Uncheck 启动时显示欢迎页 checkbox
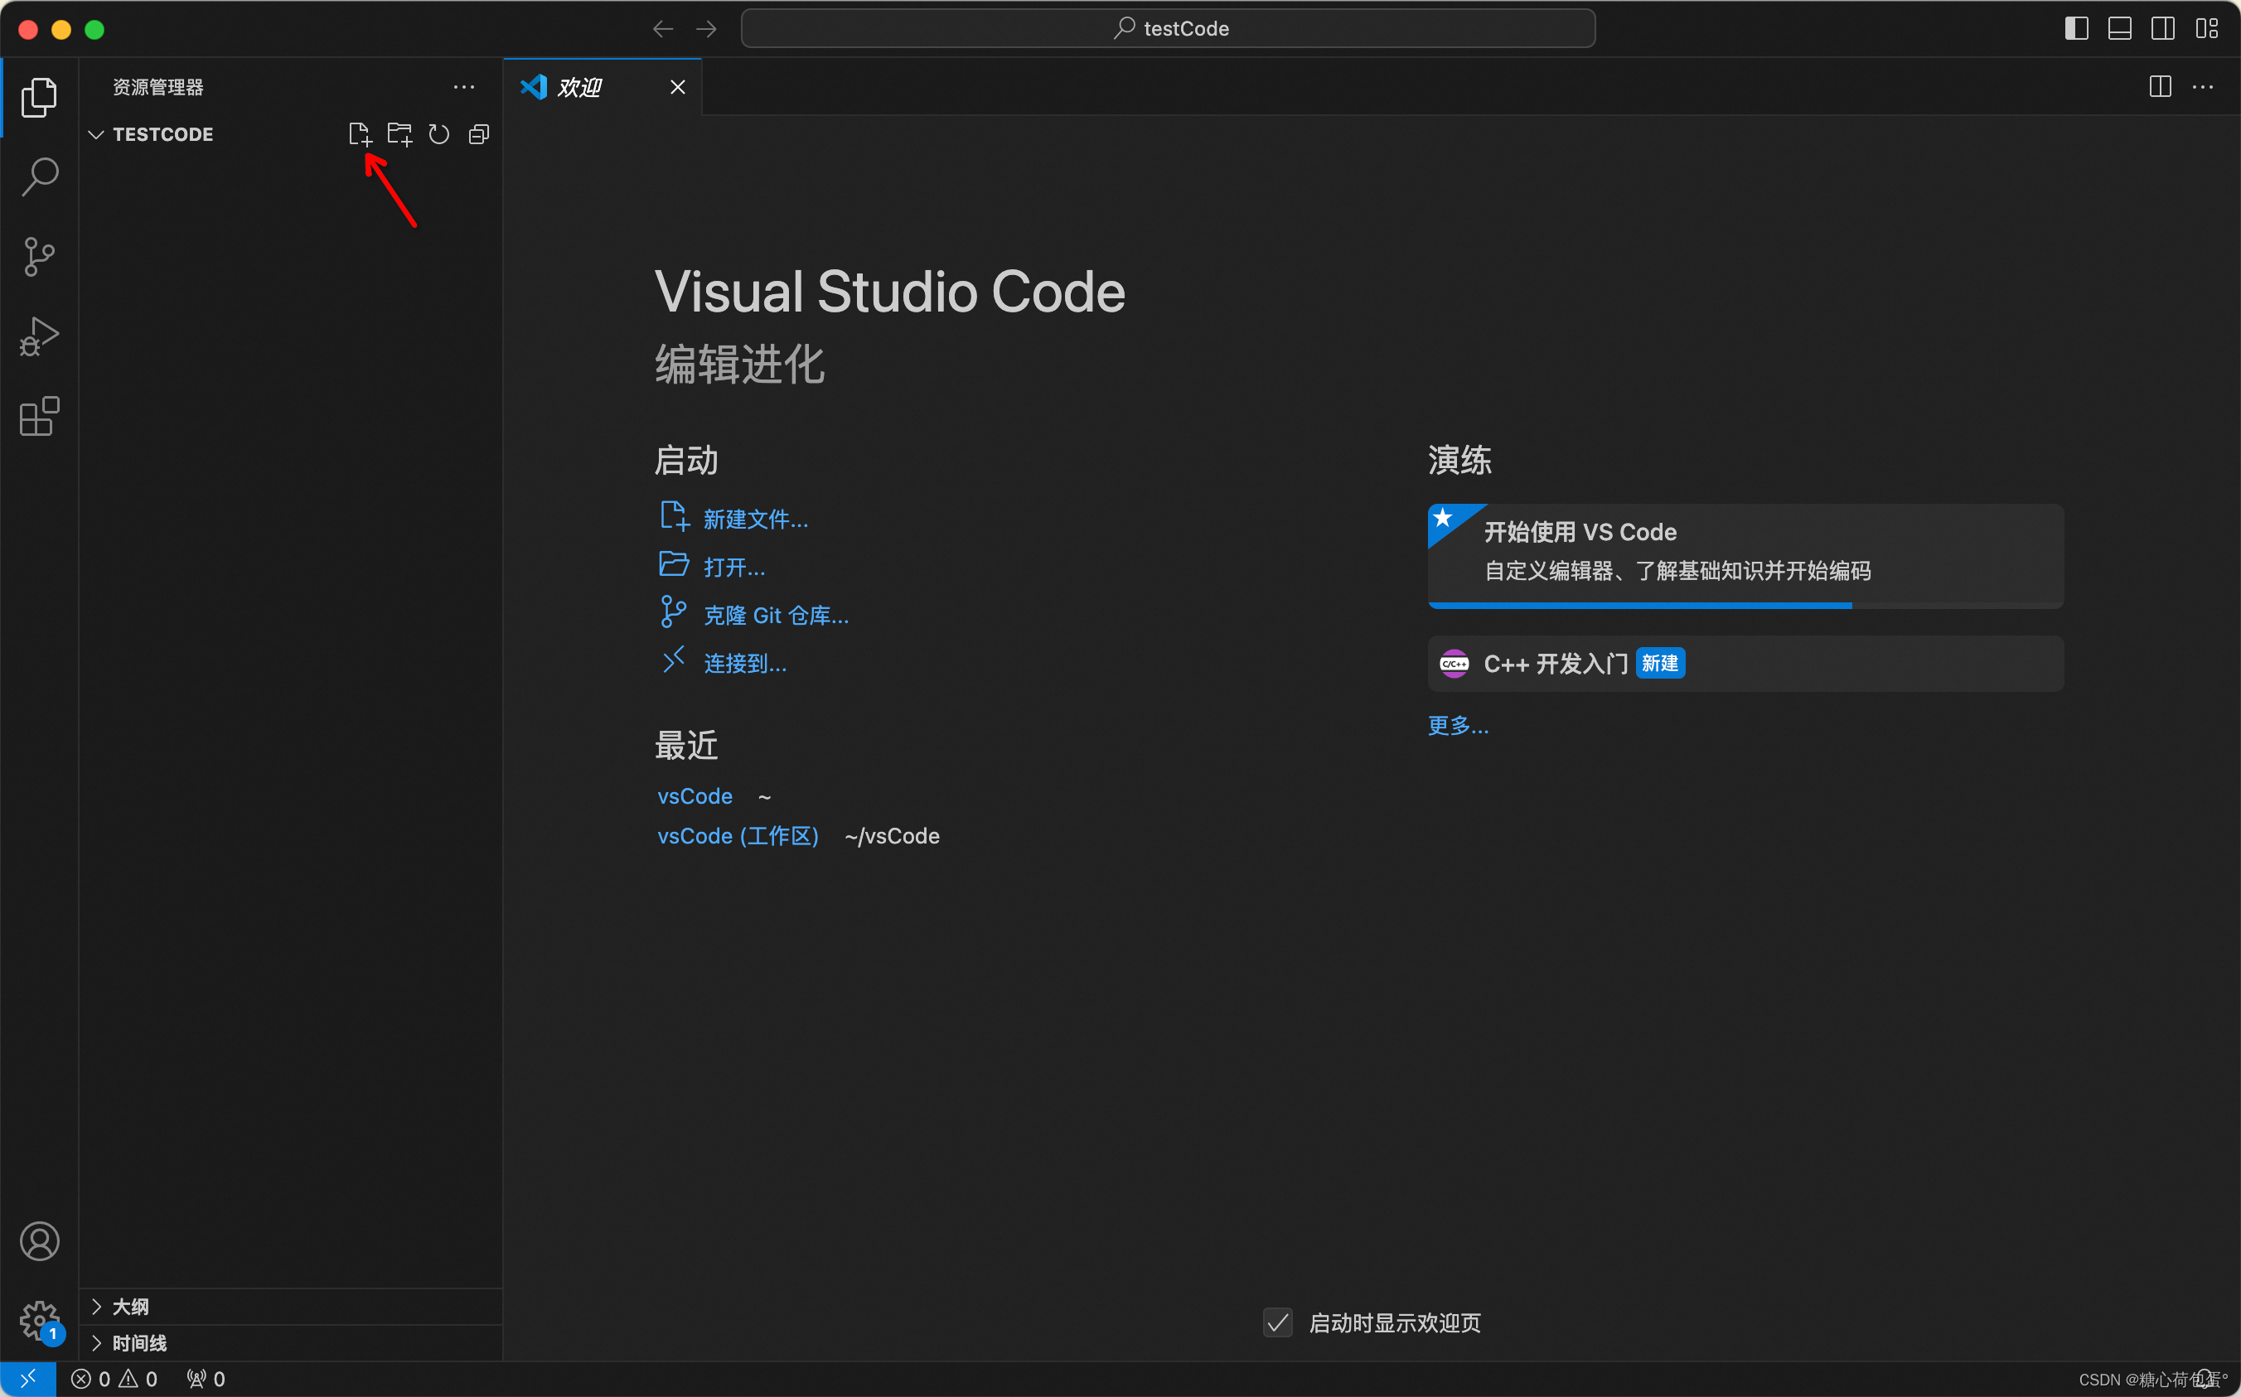This screenshot has width=2241, height=1397. point(1277,1323)
